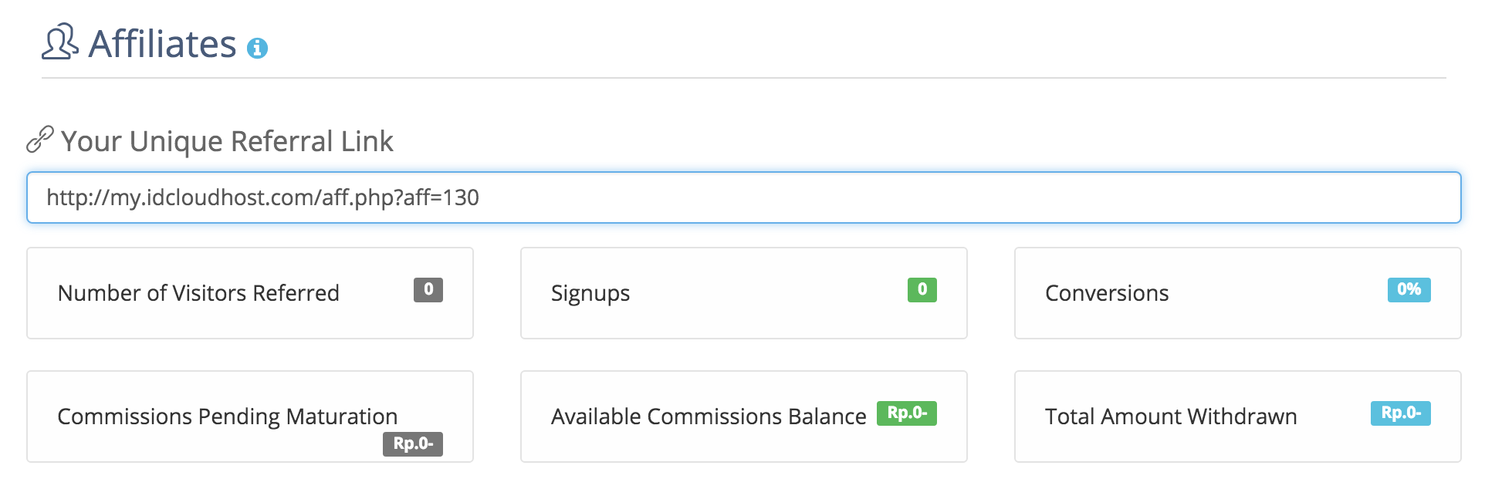The width and height of the screenshot is (1485, 489).
Task: Click the gray 0 badge for Visitors Referred
Action: pyautogui.click(x=427, y=289)
